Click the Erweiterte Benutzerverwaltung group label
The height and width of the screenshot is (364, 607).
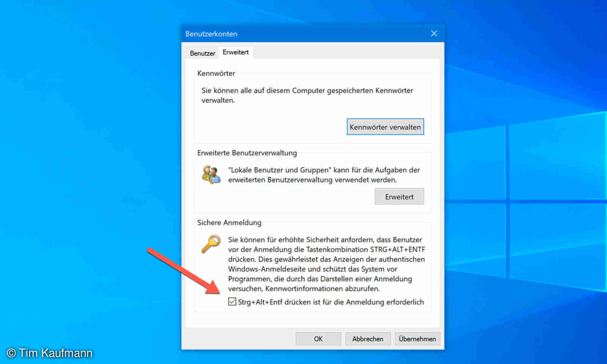[247, 153]
